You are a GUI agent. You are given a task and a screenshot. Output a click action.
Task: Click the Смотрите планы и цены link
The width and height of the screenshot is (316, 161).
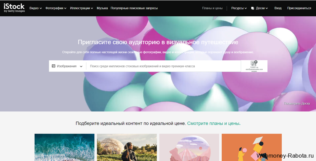213,123
